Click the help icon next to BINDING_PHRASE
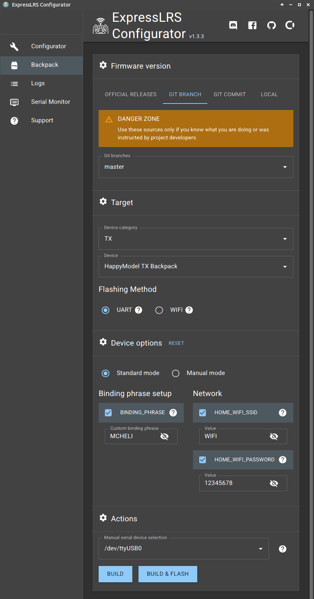This screenshot has width=314, height=599. pos(173,413)
